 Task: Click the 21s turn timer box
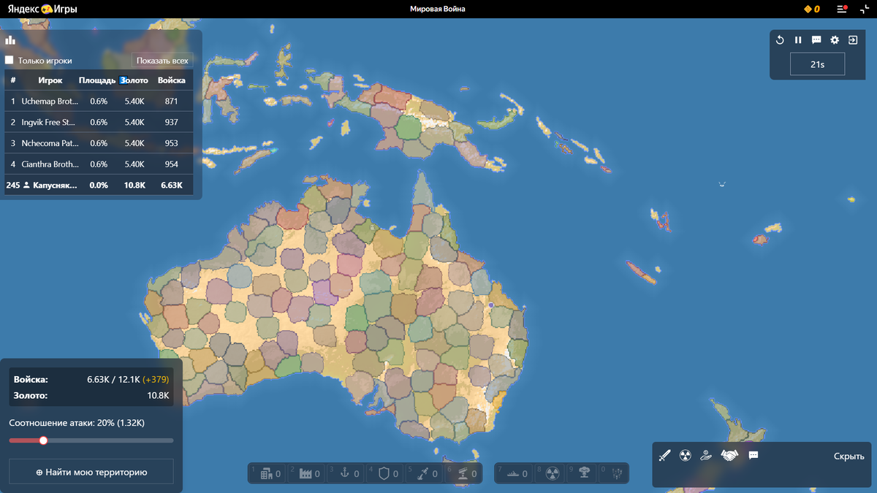[x=817, y=64]
